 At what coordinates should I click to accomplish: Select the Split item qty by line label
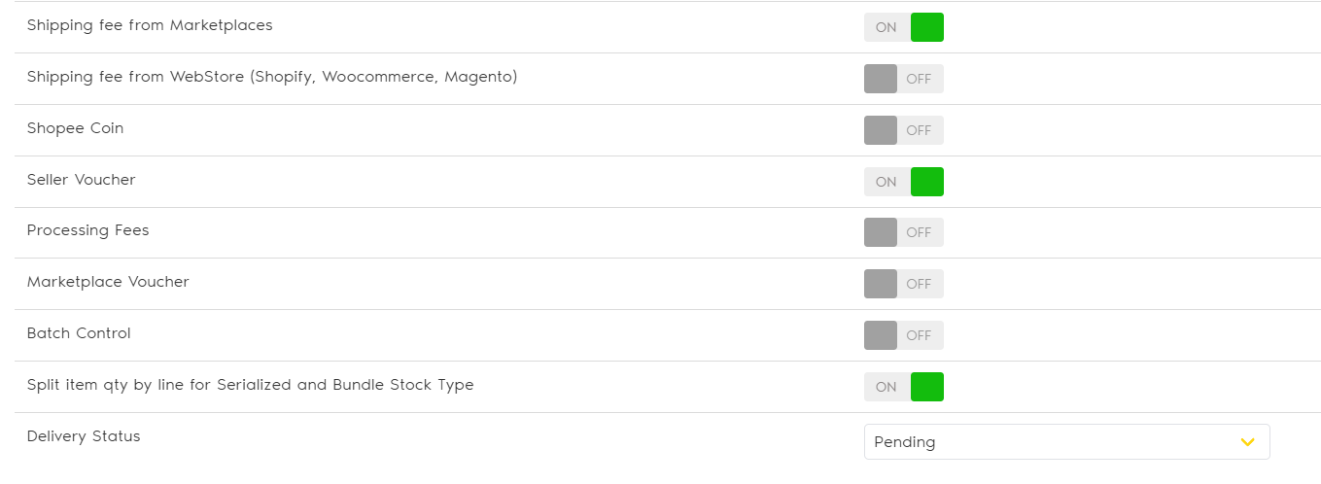pos(250,385)
